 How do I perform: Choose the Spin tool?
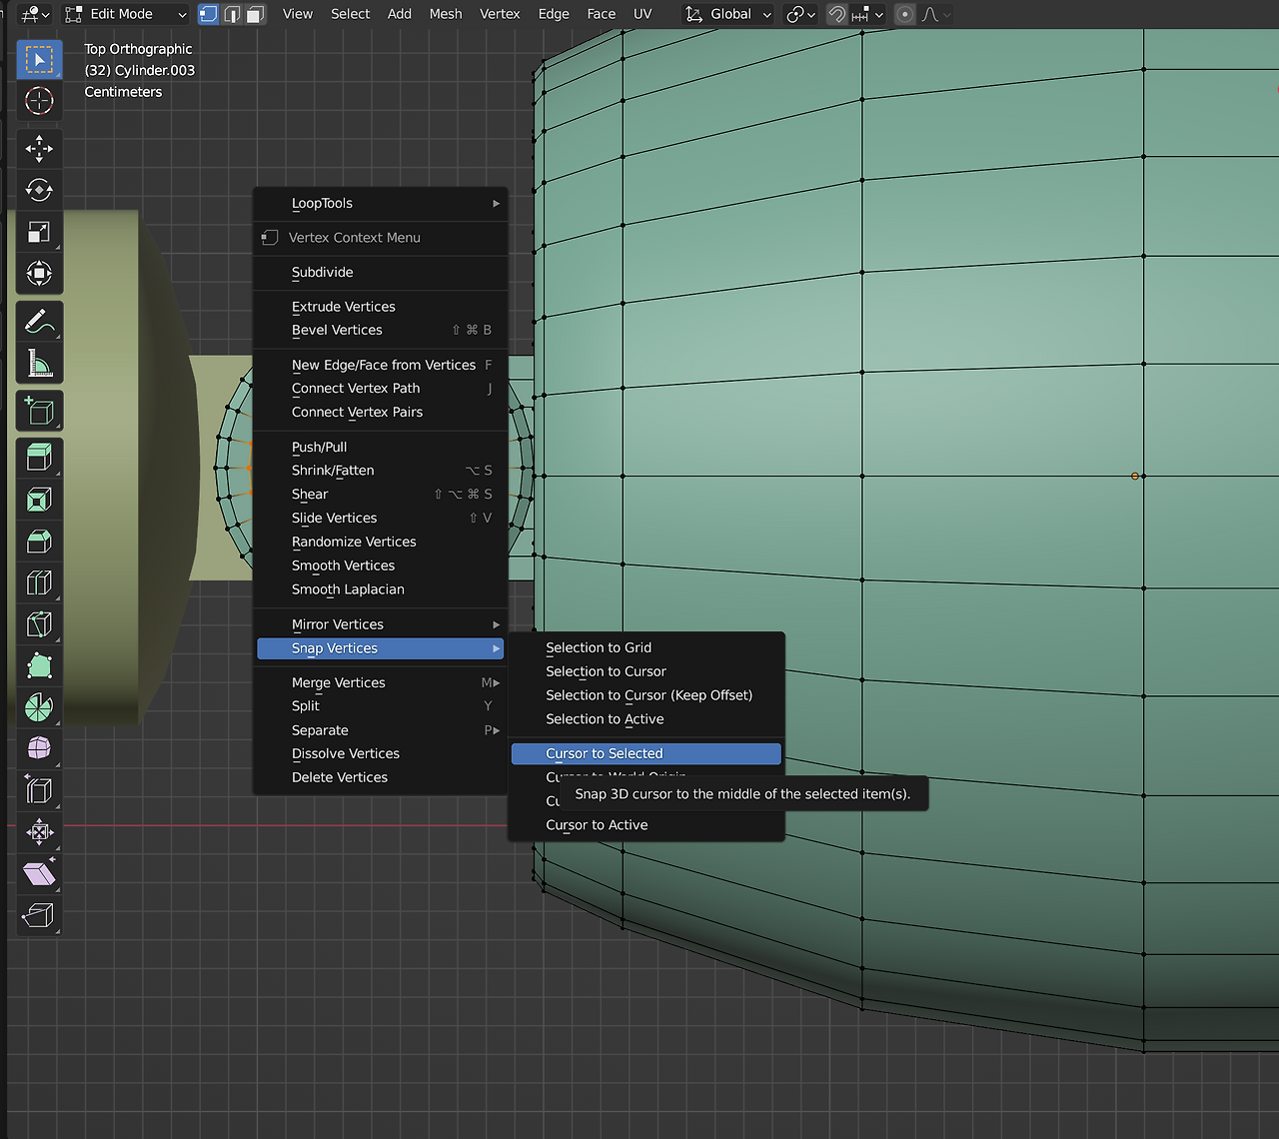pos(39,707)
